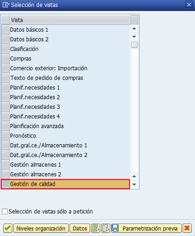Click the upper scroll-up arrow of the list
This screenshot has height=236, width=195.
[134, 28]
